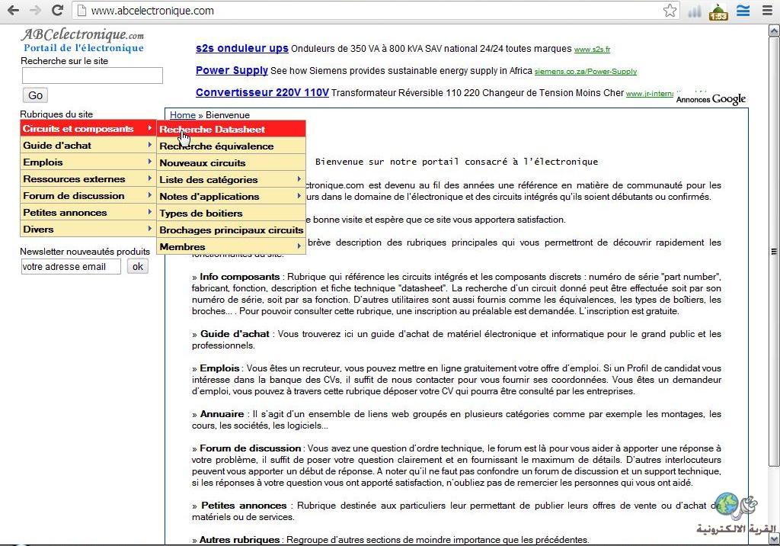Open the 'Power Supply' ad link
The image size is (780, 546).
(x=232, y=70)
